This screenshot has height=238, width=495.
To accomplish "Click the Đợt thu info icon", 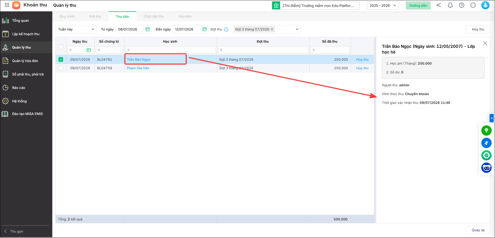I will 226,29.
